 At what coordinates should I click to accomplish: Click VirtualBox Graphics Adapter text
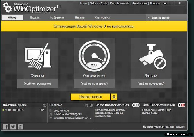[x=72, y=118]
